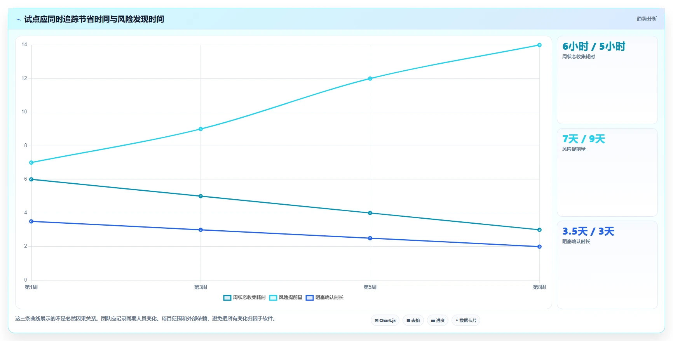
Task: Click the 阻塞确认时长 point at 第3周
Action: [x=201, y=230]
